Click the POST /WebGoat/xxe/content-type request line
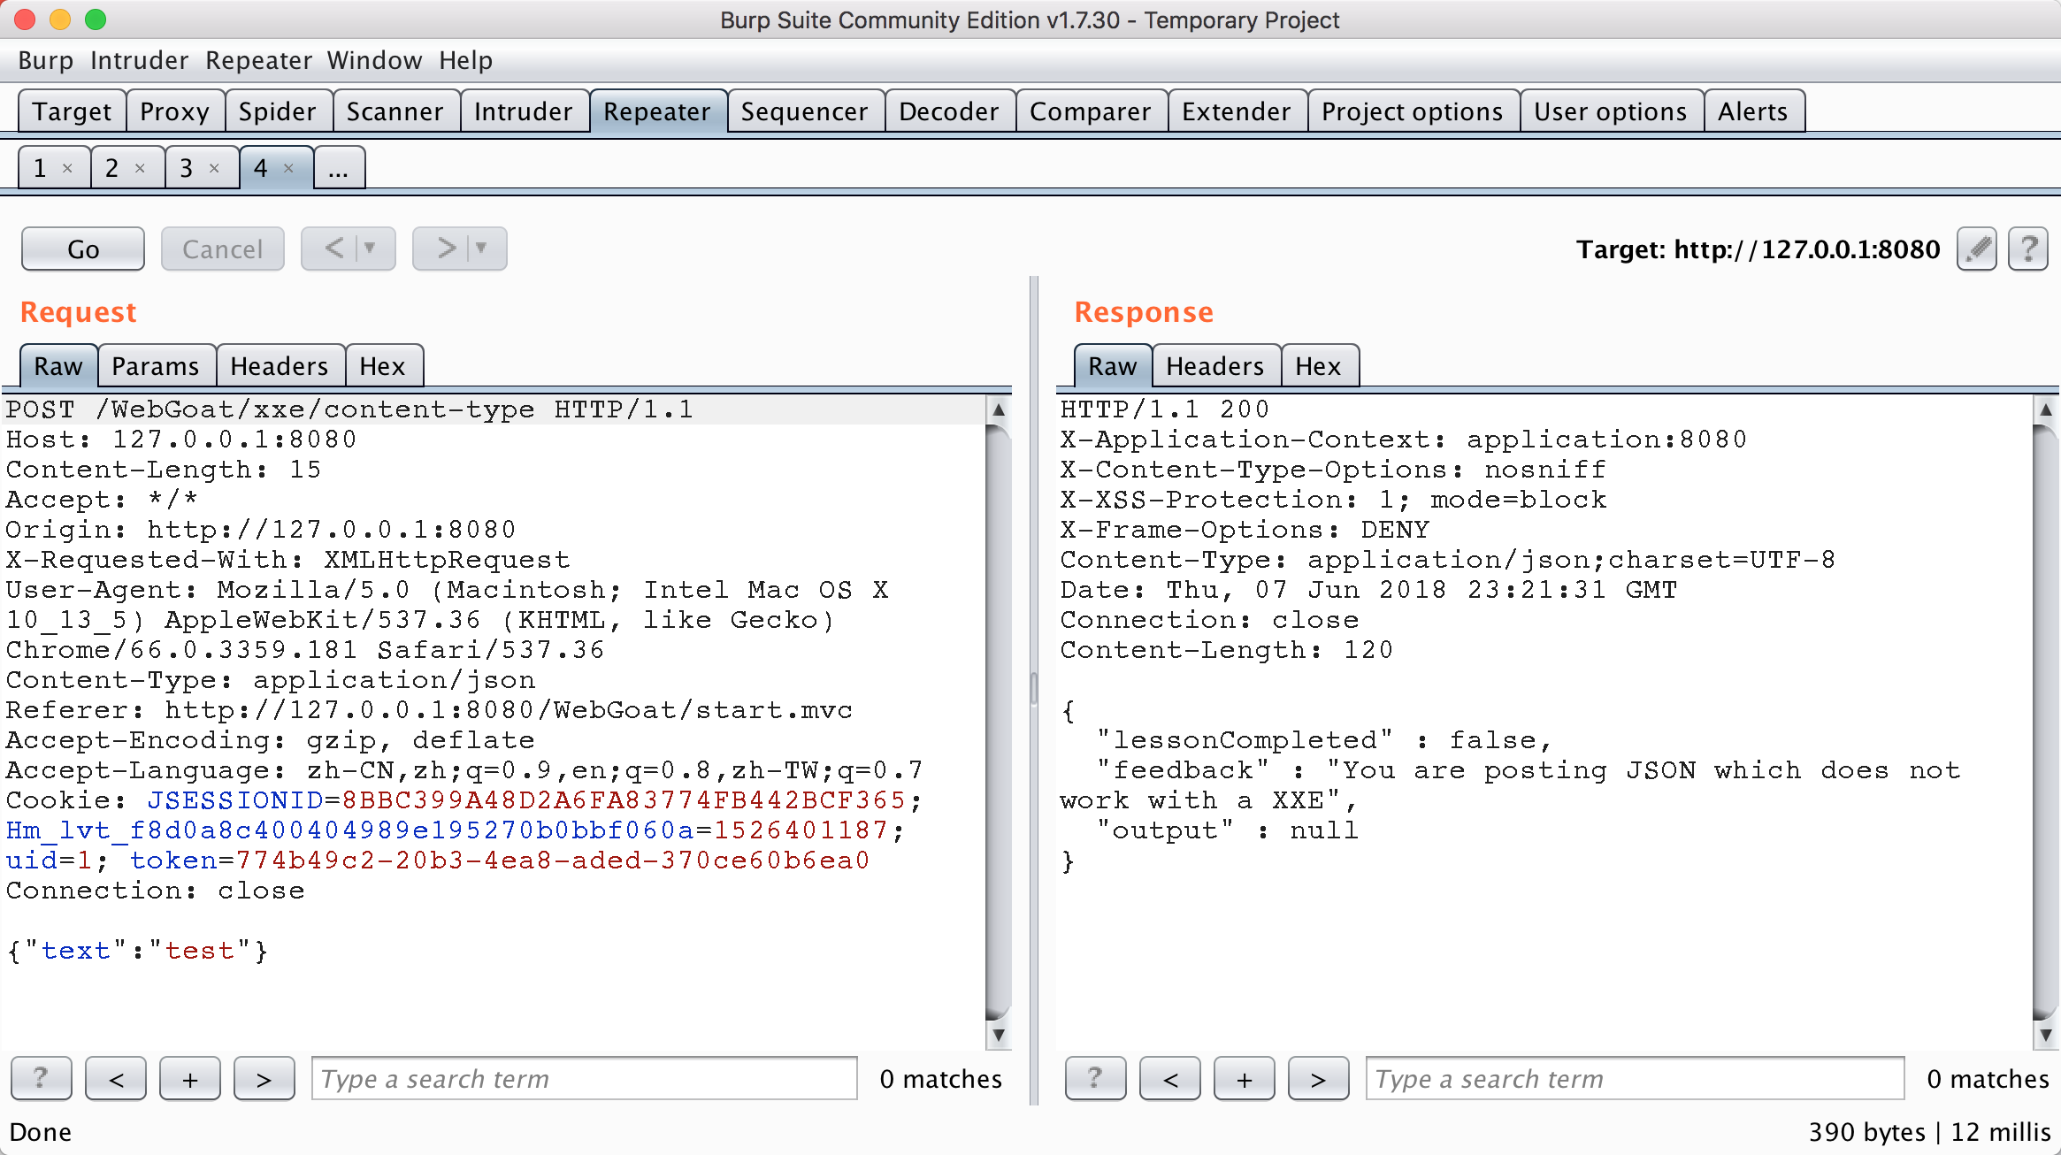The image size is (2061, 1155). pyautogui.click(x=349, y=409)
